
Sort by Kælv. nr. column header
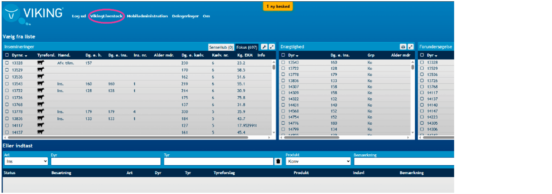220,55
